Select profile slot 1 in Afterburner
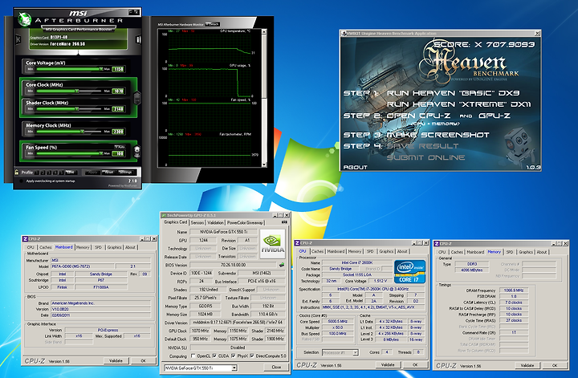The width and height of the screenshot is (578, 378). point(37,172)
